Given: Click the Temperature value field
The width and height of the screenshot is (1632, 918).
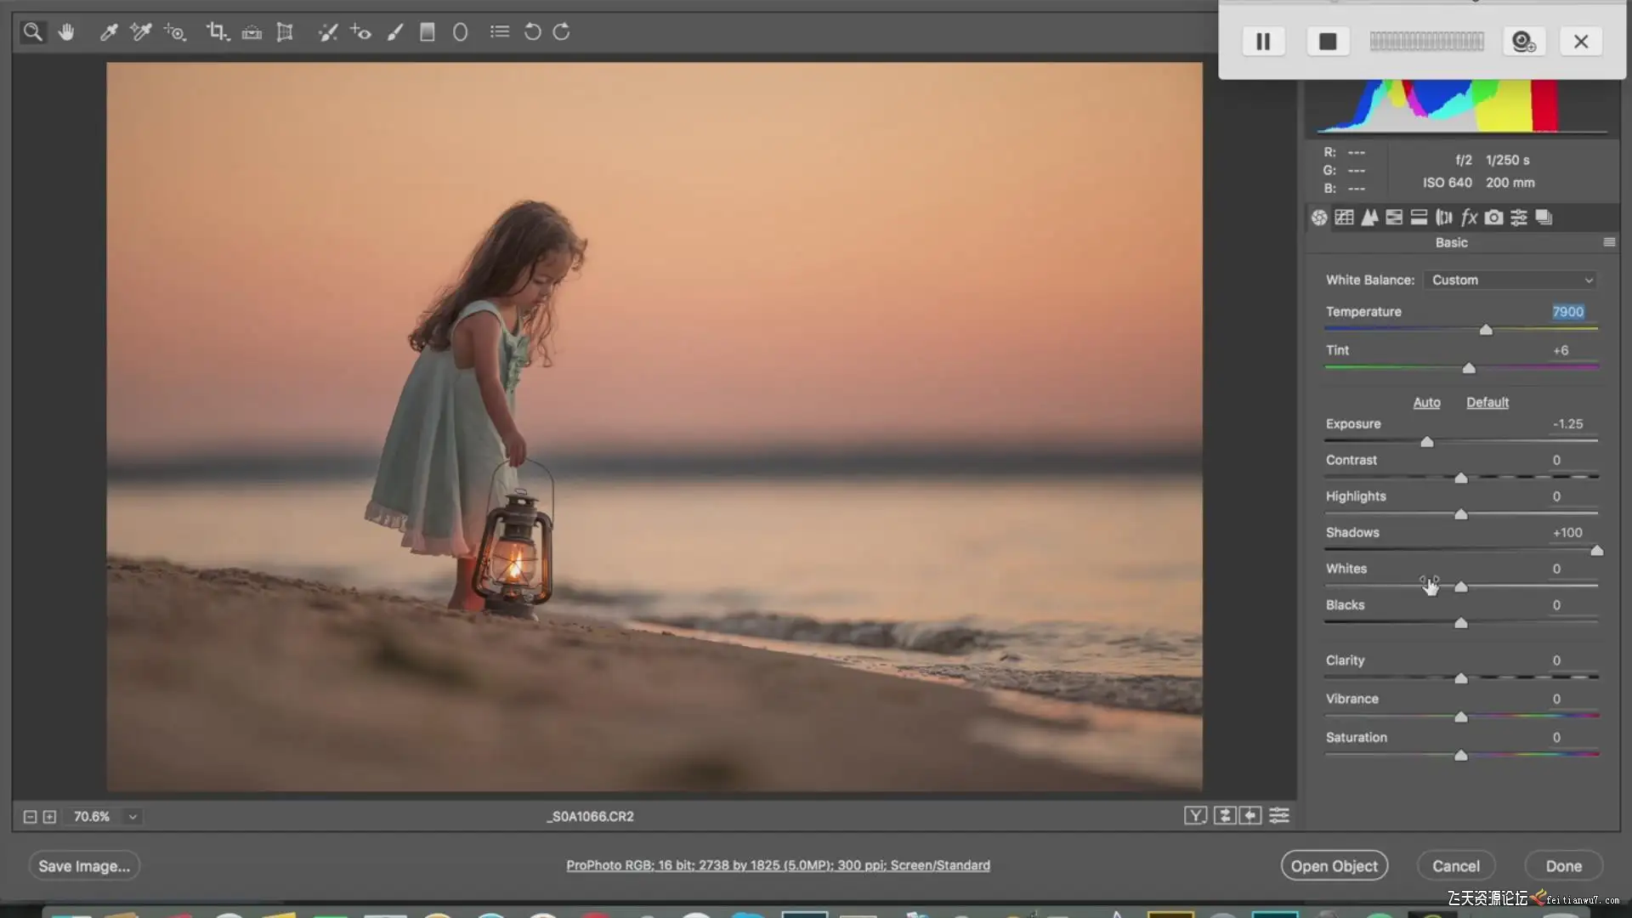Looking at the screenshot, I should (1567, 312).
